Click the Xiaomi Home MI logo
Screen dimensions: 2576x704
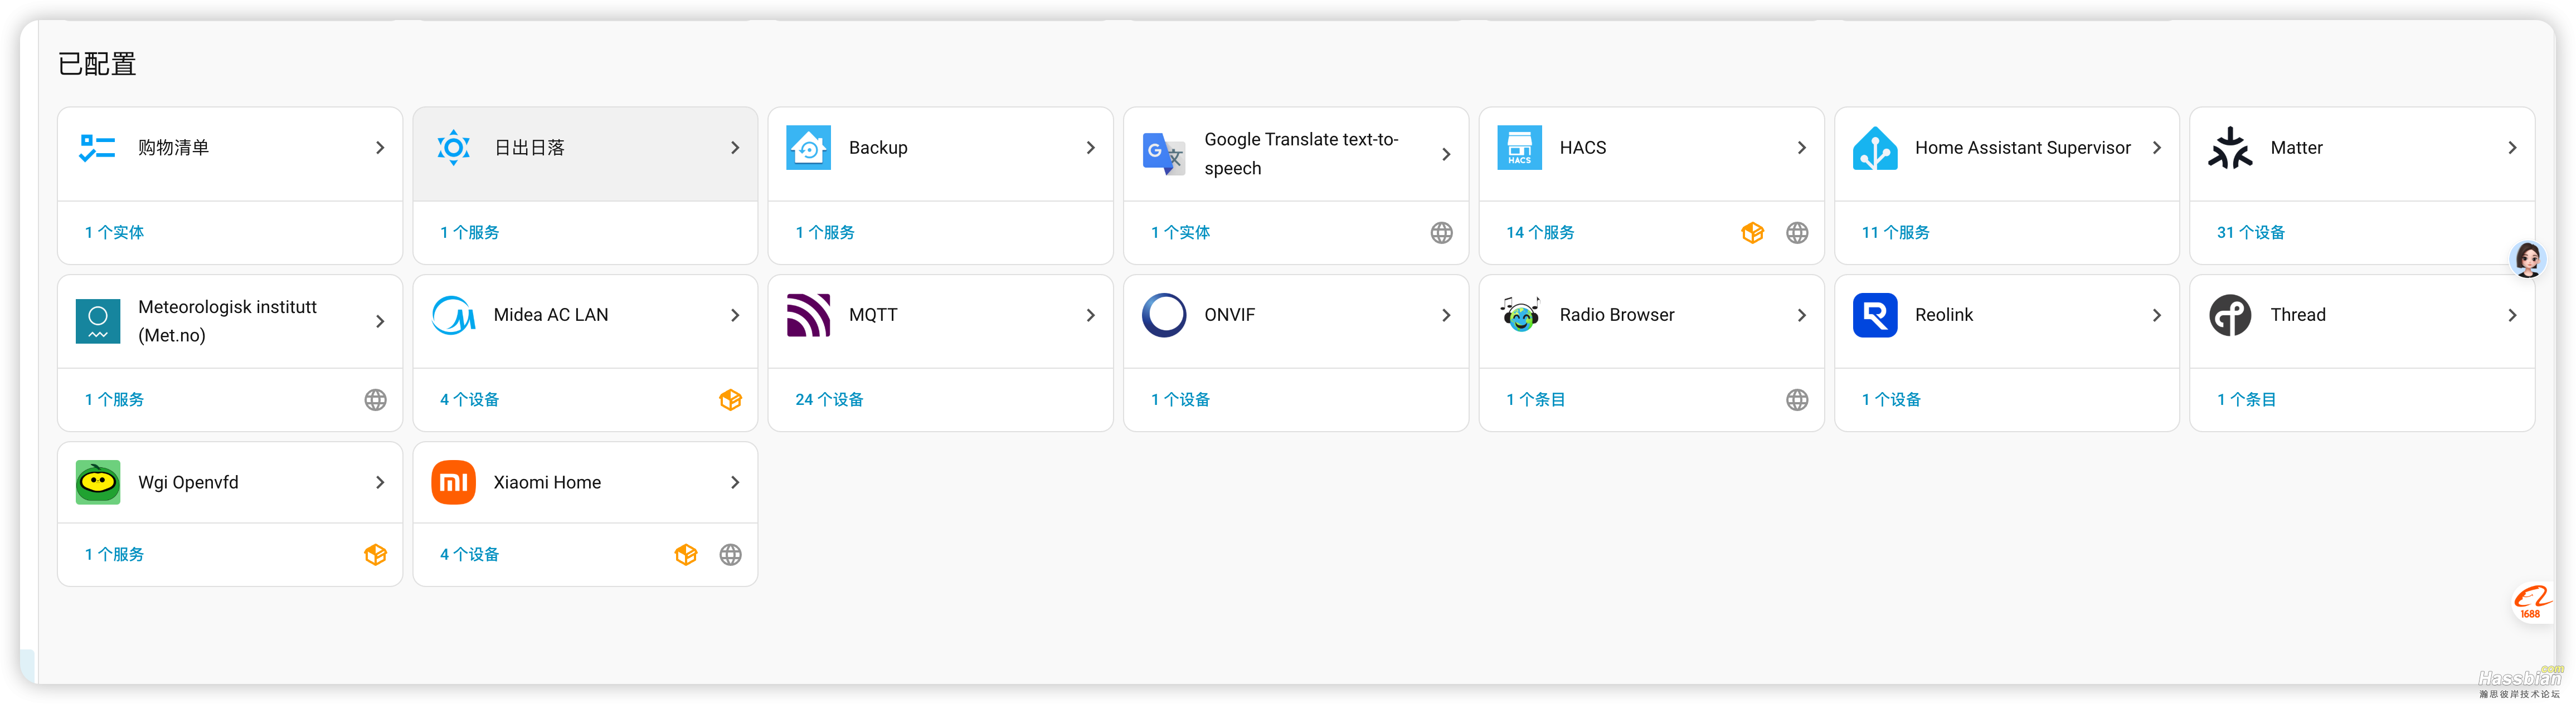453,482
